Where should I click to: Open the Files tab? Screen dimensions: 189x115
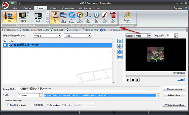(15, 8)
